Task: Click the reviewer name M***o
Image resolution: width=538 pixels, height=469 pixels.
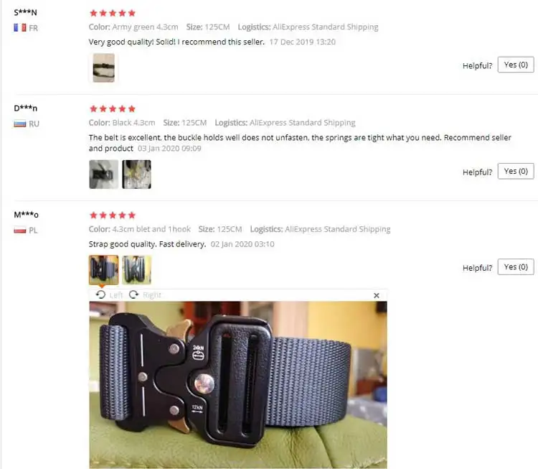Action: (x=26, y=215)
